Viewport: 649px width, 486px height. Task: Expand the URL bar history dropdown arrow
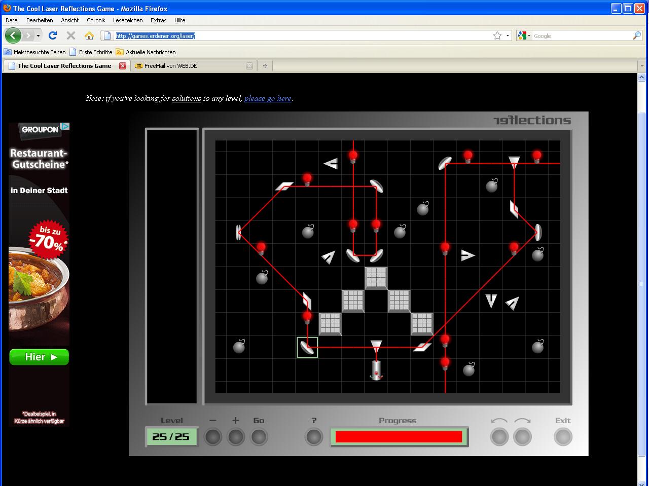click(x=508, y=36)
